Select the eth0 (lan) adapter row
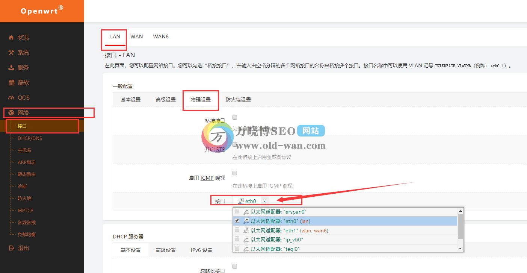 (345, 221)
